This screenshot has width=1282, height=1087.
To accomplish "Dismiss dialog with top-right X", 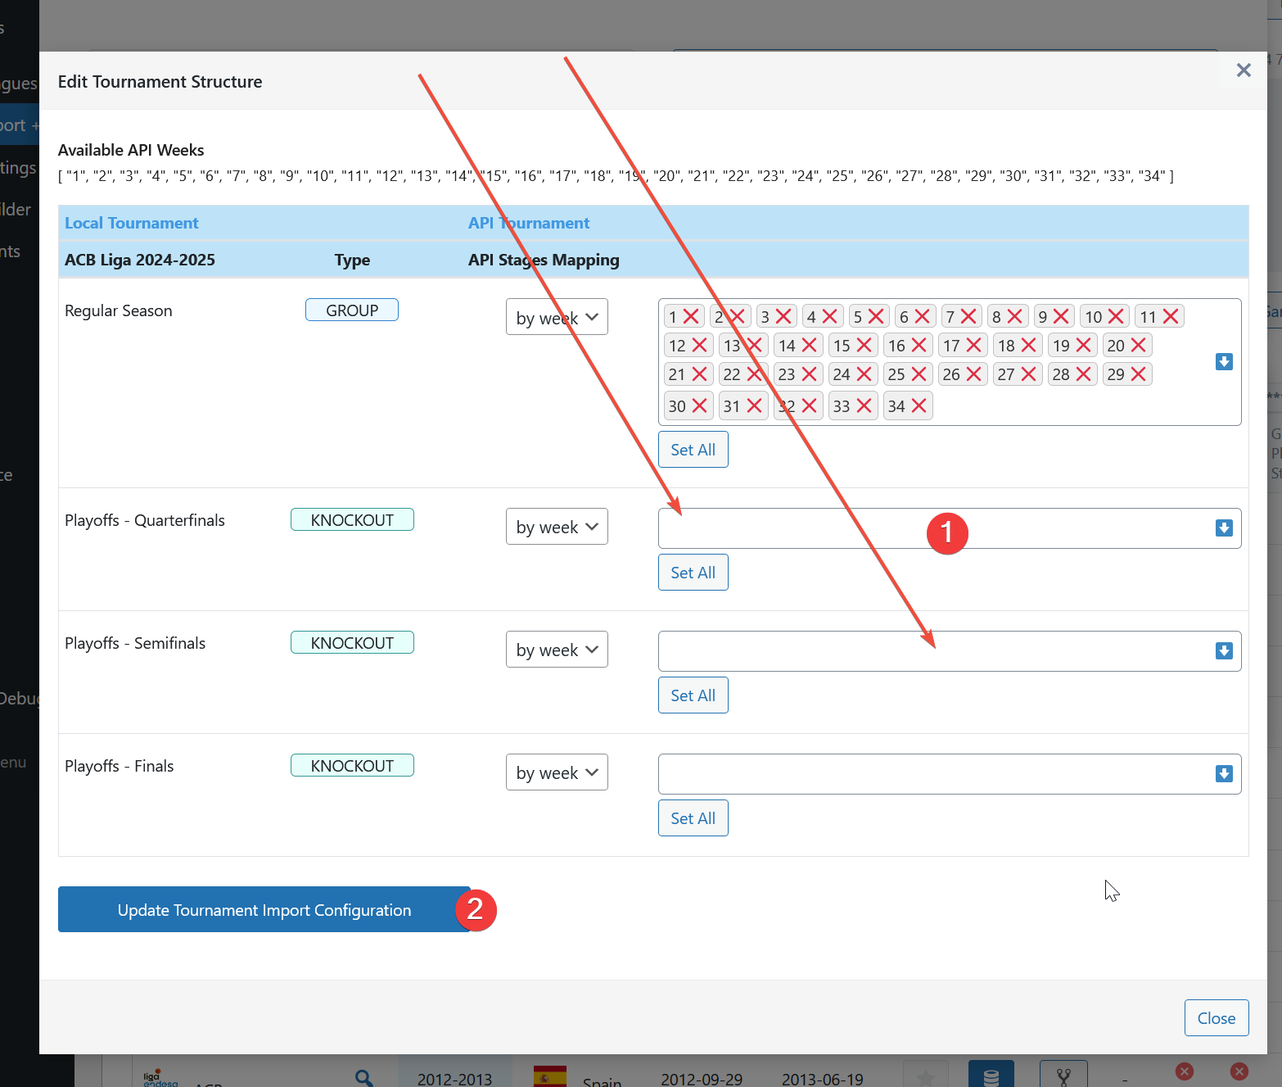I will click(1244, 70).
